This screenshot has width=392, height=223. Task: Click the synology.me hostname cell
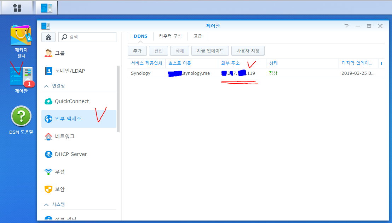192,73
